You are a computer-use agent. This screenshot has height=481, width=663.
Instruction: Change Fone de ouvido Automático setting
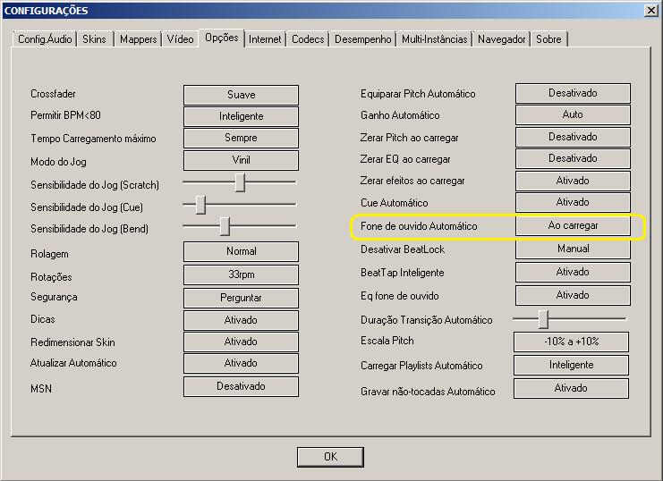pos(573,225)
